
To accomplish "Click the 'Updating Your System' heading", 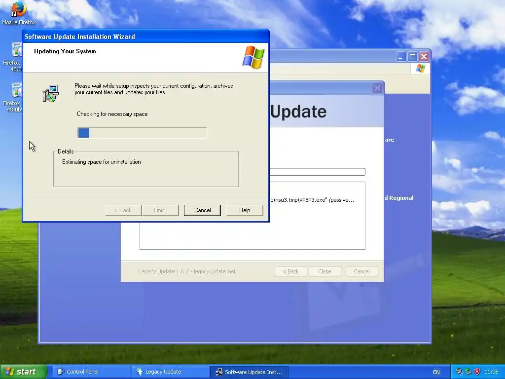I will point(65,51).
